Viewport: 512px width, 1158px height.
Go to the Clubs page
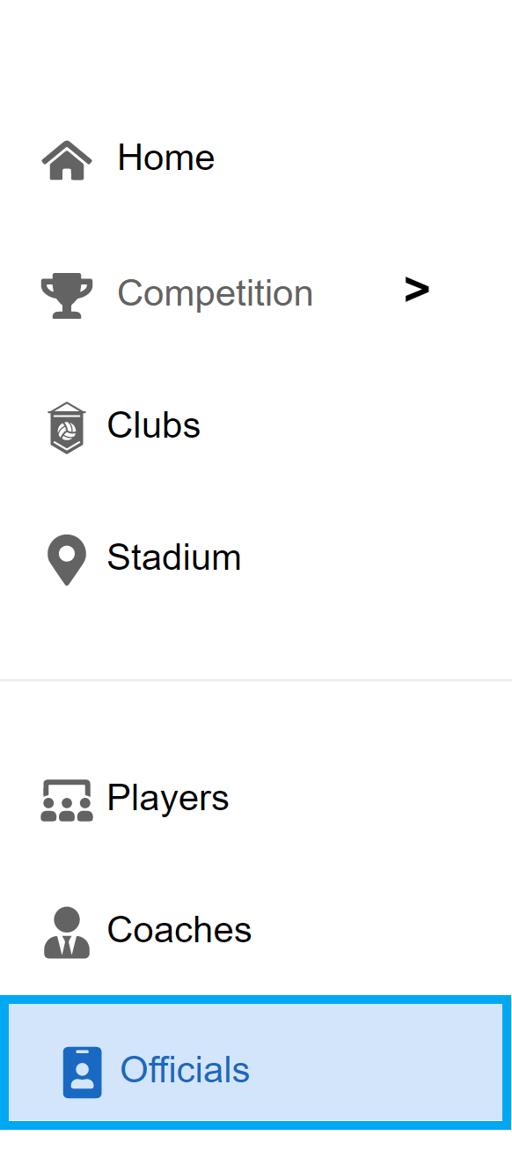click(256, 426)
